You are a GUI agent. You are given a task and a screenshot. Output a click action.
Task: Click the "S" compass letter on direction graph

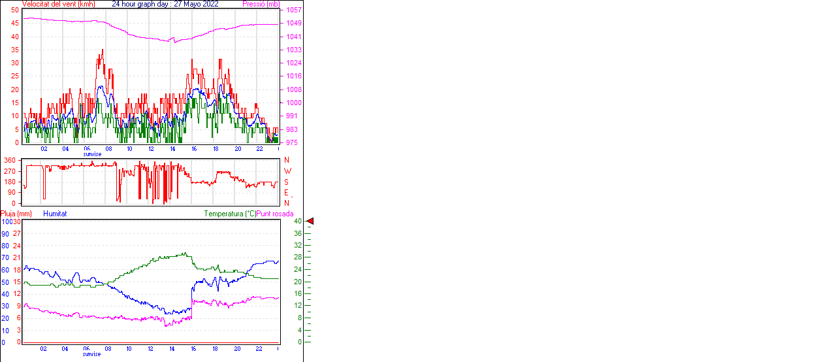(x=286, y=182)
